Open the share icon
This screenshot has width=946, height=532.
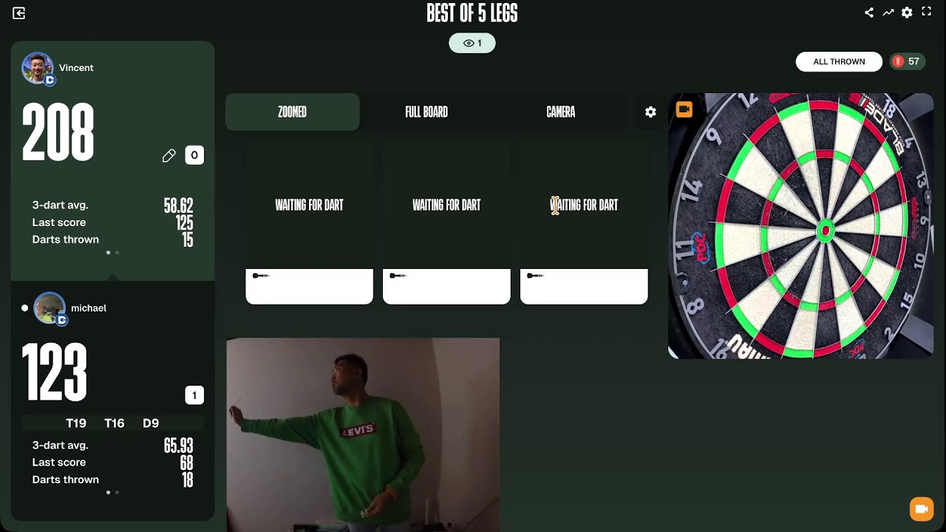869,13
